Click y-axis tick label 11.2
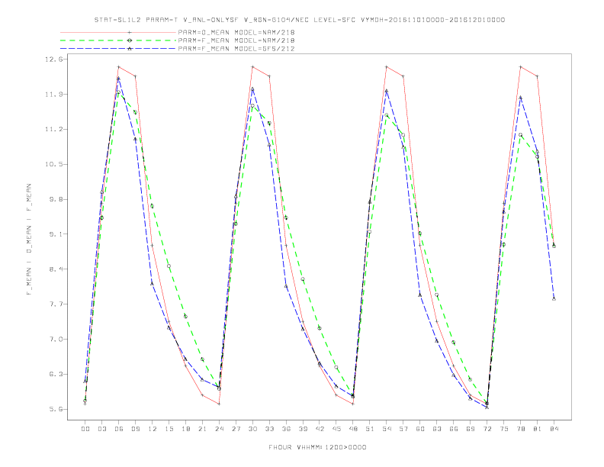Image resolution: width=604 pixels, height=467 pixels. [53, 130]
